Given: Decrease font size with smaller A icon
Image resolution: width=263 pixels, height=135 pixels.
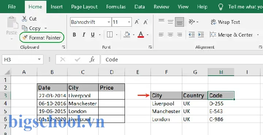Looking at the screenshot, I should point(145,22).
